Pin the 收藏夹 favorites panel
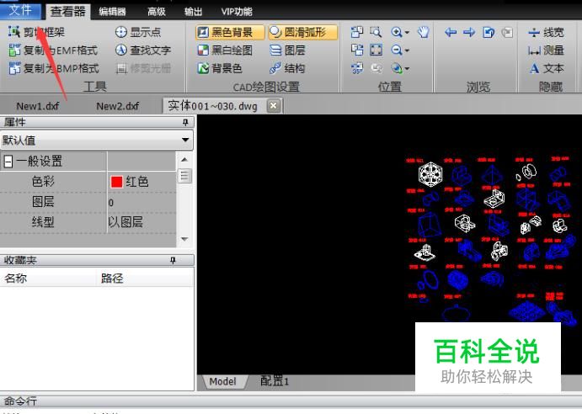 click(173, 260)
